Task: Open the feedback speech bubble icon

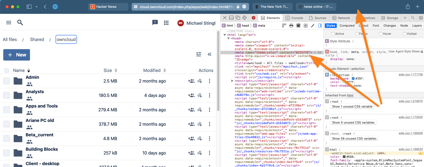Action: pos(155,23)
